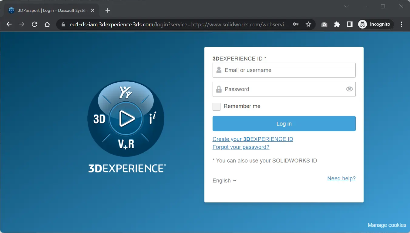410x233 pixels.
Task: Open the Extensions puzzle icon
Action: pos(337,25)
